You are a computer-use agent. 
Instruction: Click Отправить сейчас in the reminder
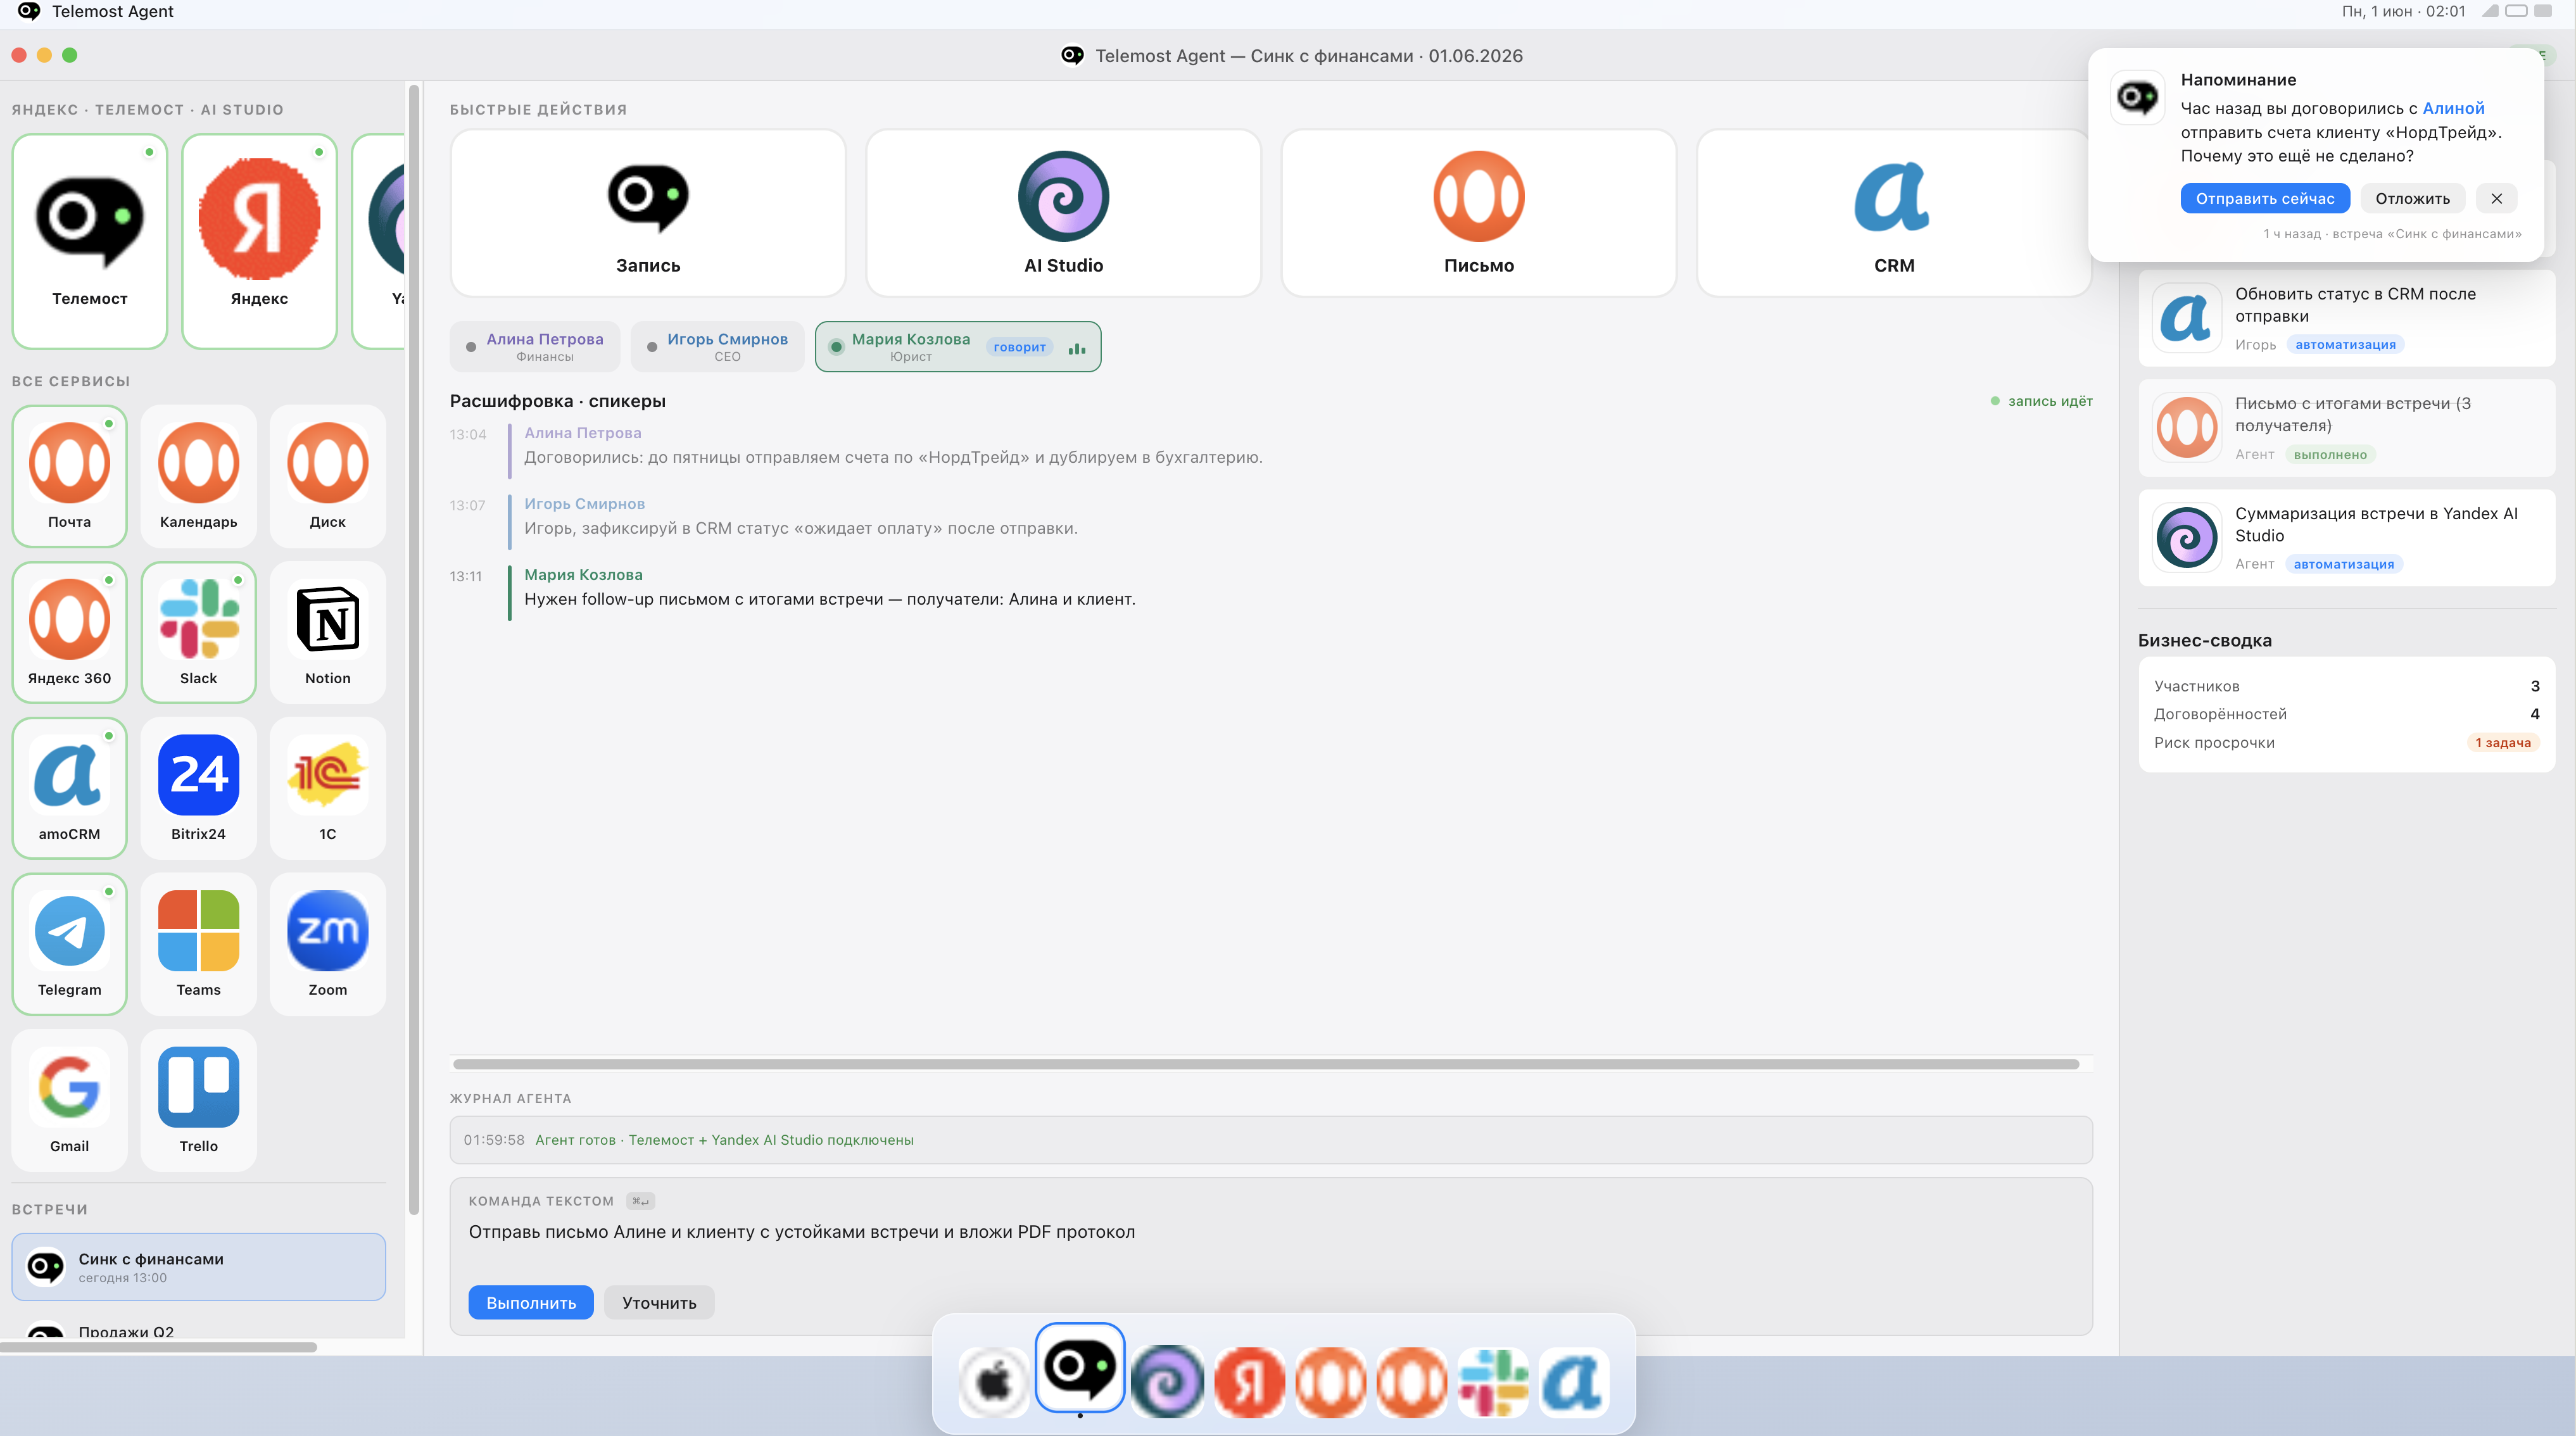click(2264, 198)
